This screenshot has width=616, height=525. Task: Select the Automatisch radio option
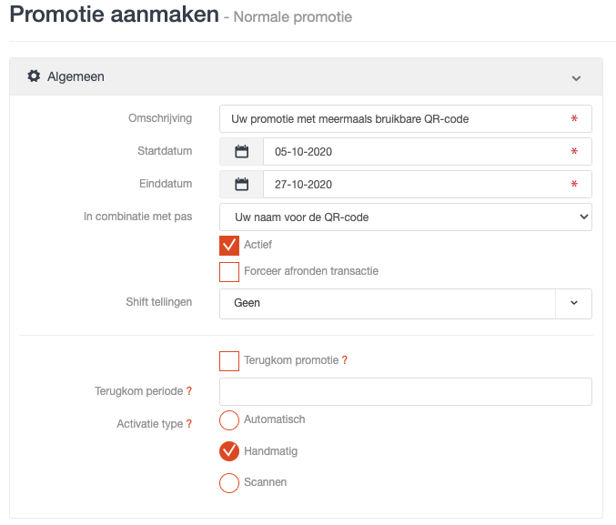tap(229, 420)
